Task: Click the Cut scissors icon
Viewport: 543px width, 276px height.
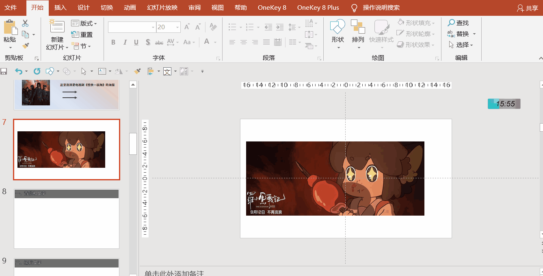Action: pyautogui.click(x=25, y=24)
